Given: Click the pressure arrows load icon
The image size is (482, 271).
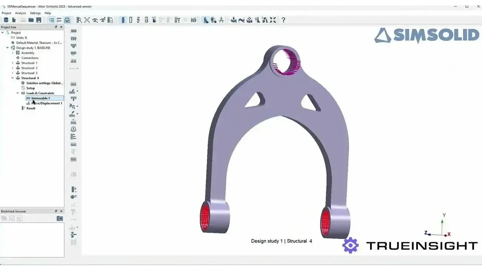Looking at the screenshot, I should point(74,84).
